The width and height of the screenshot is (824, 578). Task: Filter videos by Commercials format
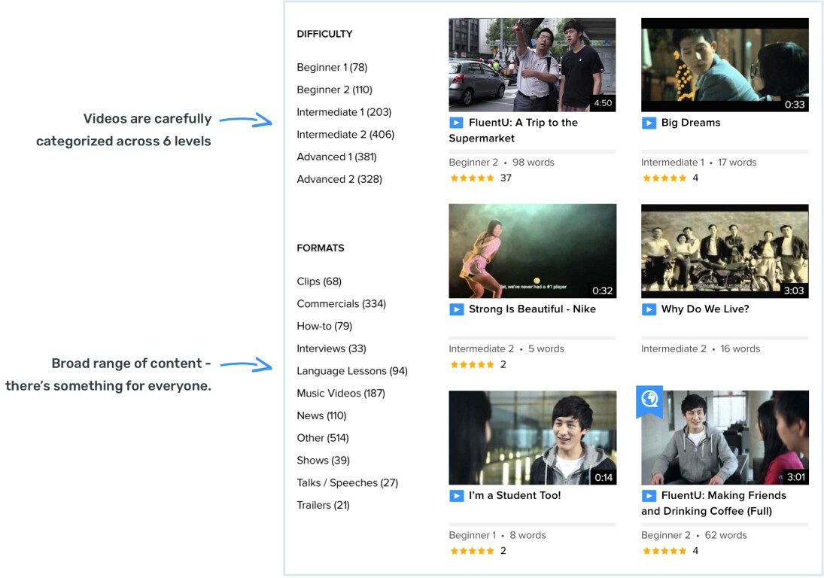point(341,304)
